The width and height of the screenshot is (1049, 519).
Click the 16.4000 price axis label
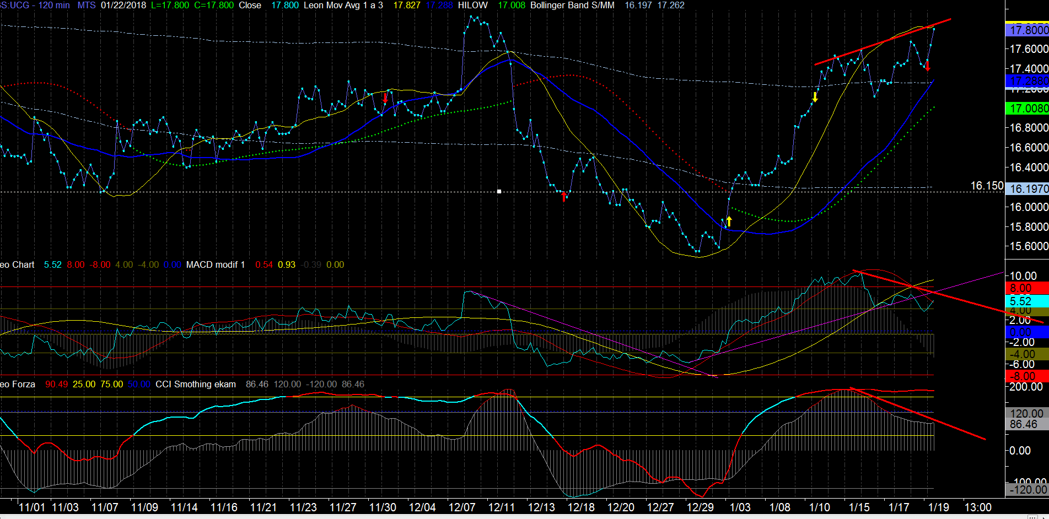1028,167
